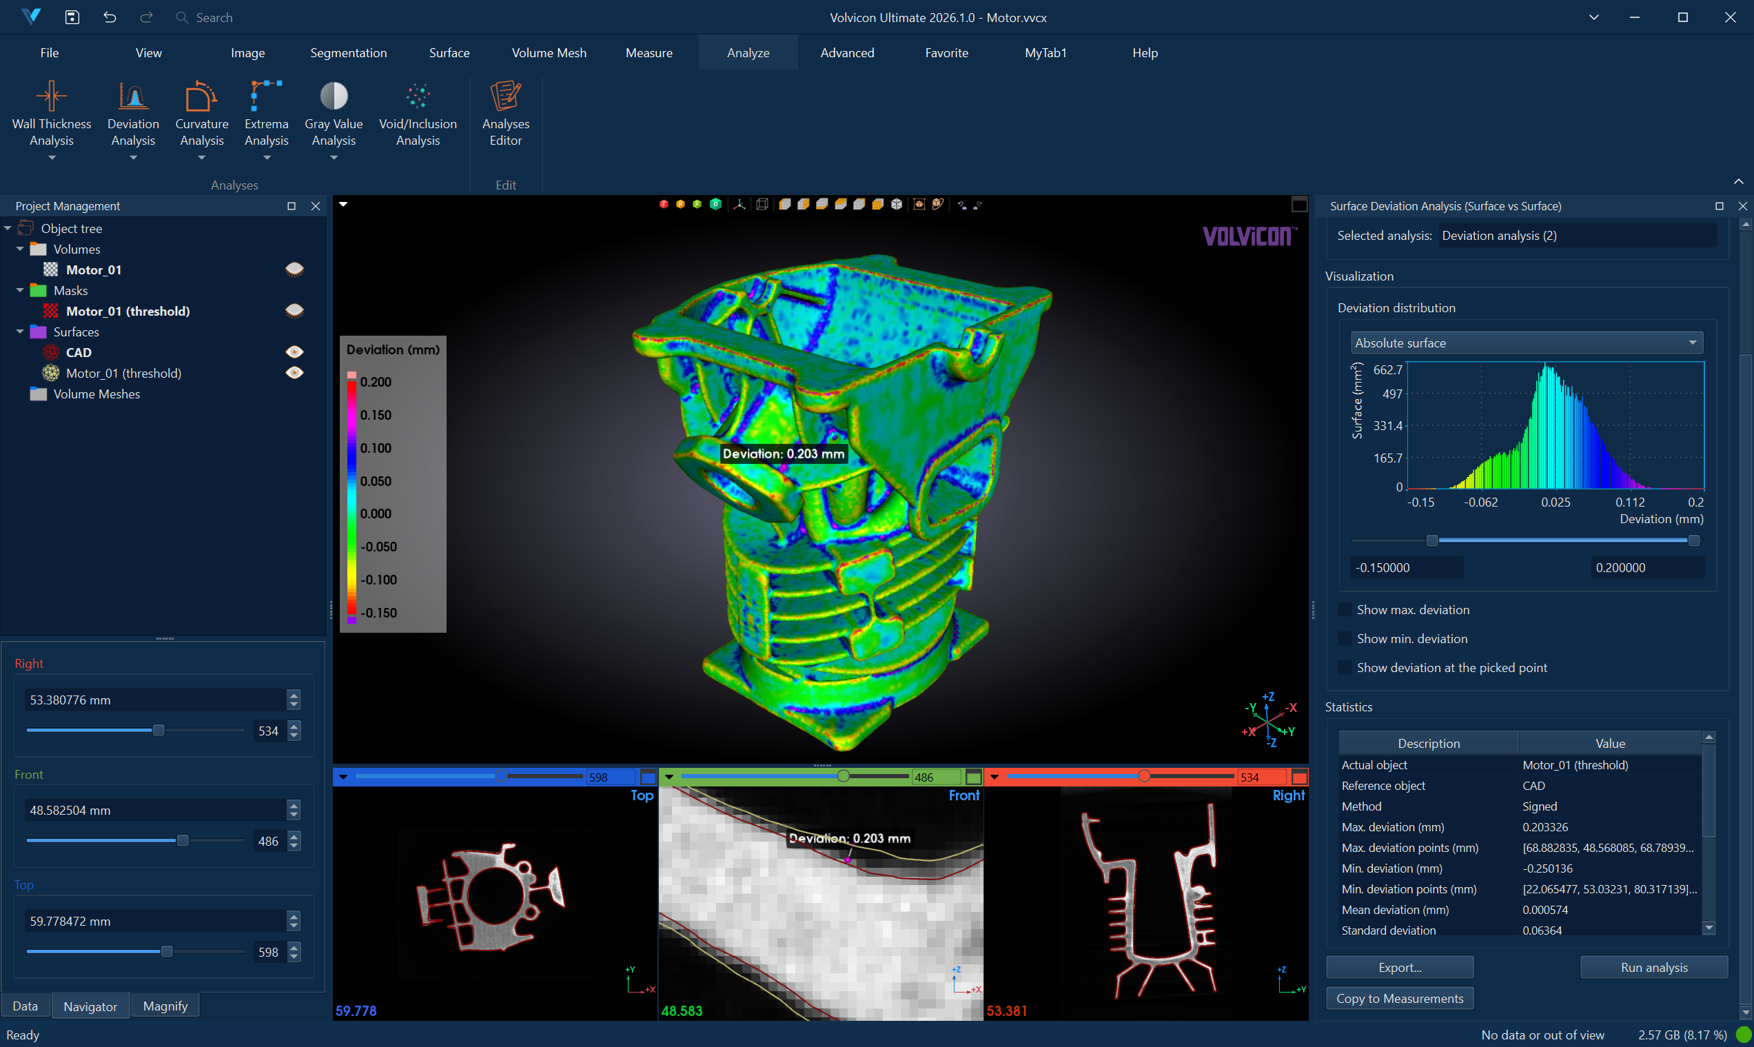1754x1047 pixels.
Task: Open the Magnify tab
Action: pyautogui.click(x=165, y=1006)
